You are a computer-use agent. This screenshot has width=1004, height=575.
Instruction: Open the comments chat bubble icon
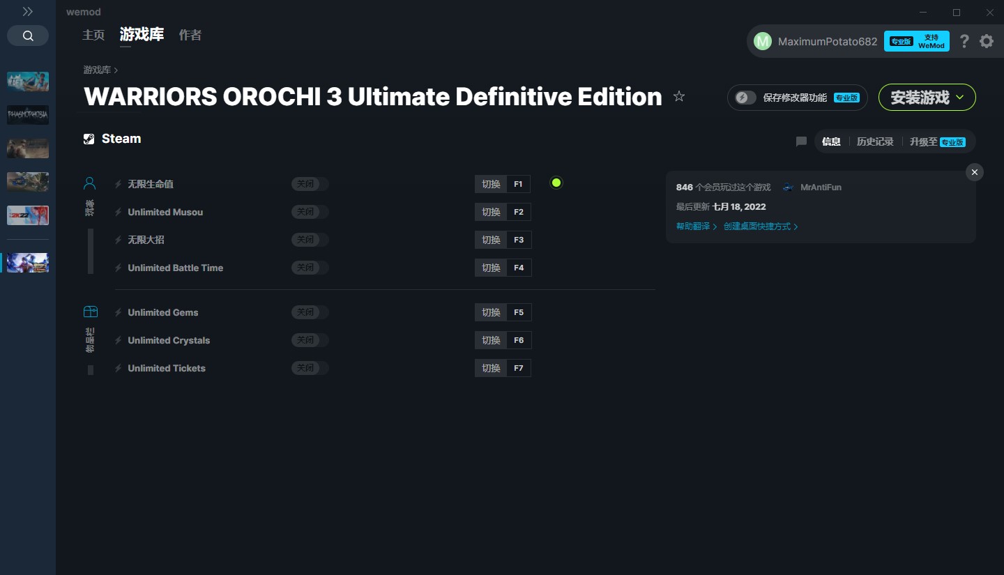pos(801,141)
